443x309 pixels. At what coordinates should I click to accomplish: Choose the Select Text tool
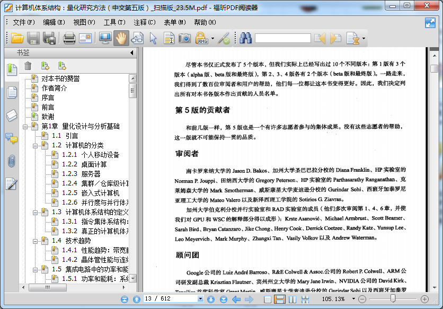point(169,38)
